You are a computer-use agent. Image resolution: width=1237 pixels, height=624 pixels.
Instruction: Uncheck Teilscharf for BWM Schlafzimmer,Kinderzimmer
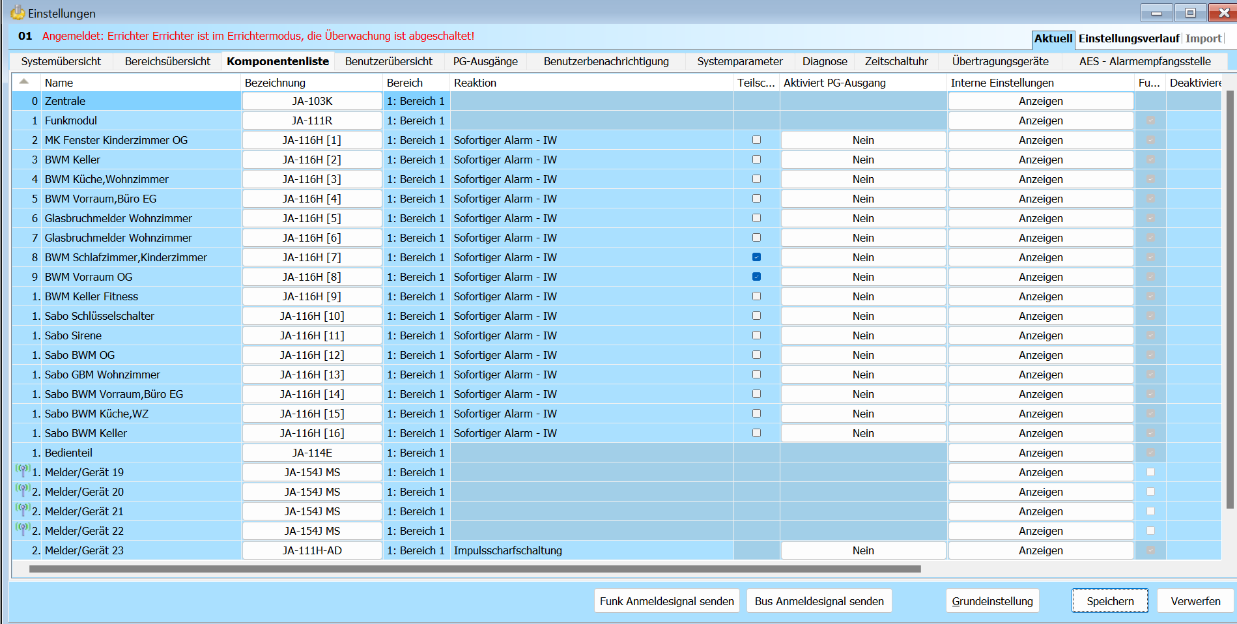(x=756, y=257)
